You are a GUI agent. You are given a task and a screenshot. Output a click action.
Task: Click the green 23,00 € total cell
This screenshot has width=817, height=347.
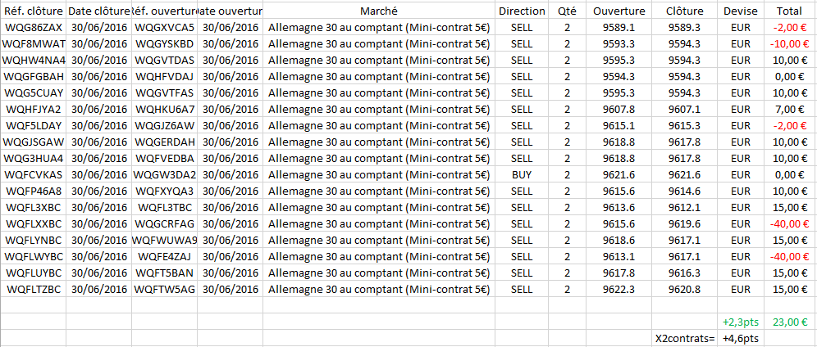(789, 322)
